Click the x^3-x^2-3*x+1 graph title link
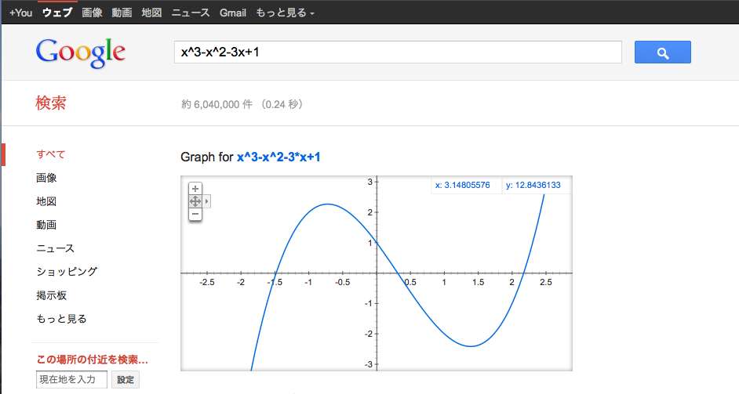The height and width of the screenshot is (394, 739). 278,157
